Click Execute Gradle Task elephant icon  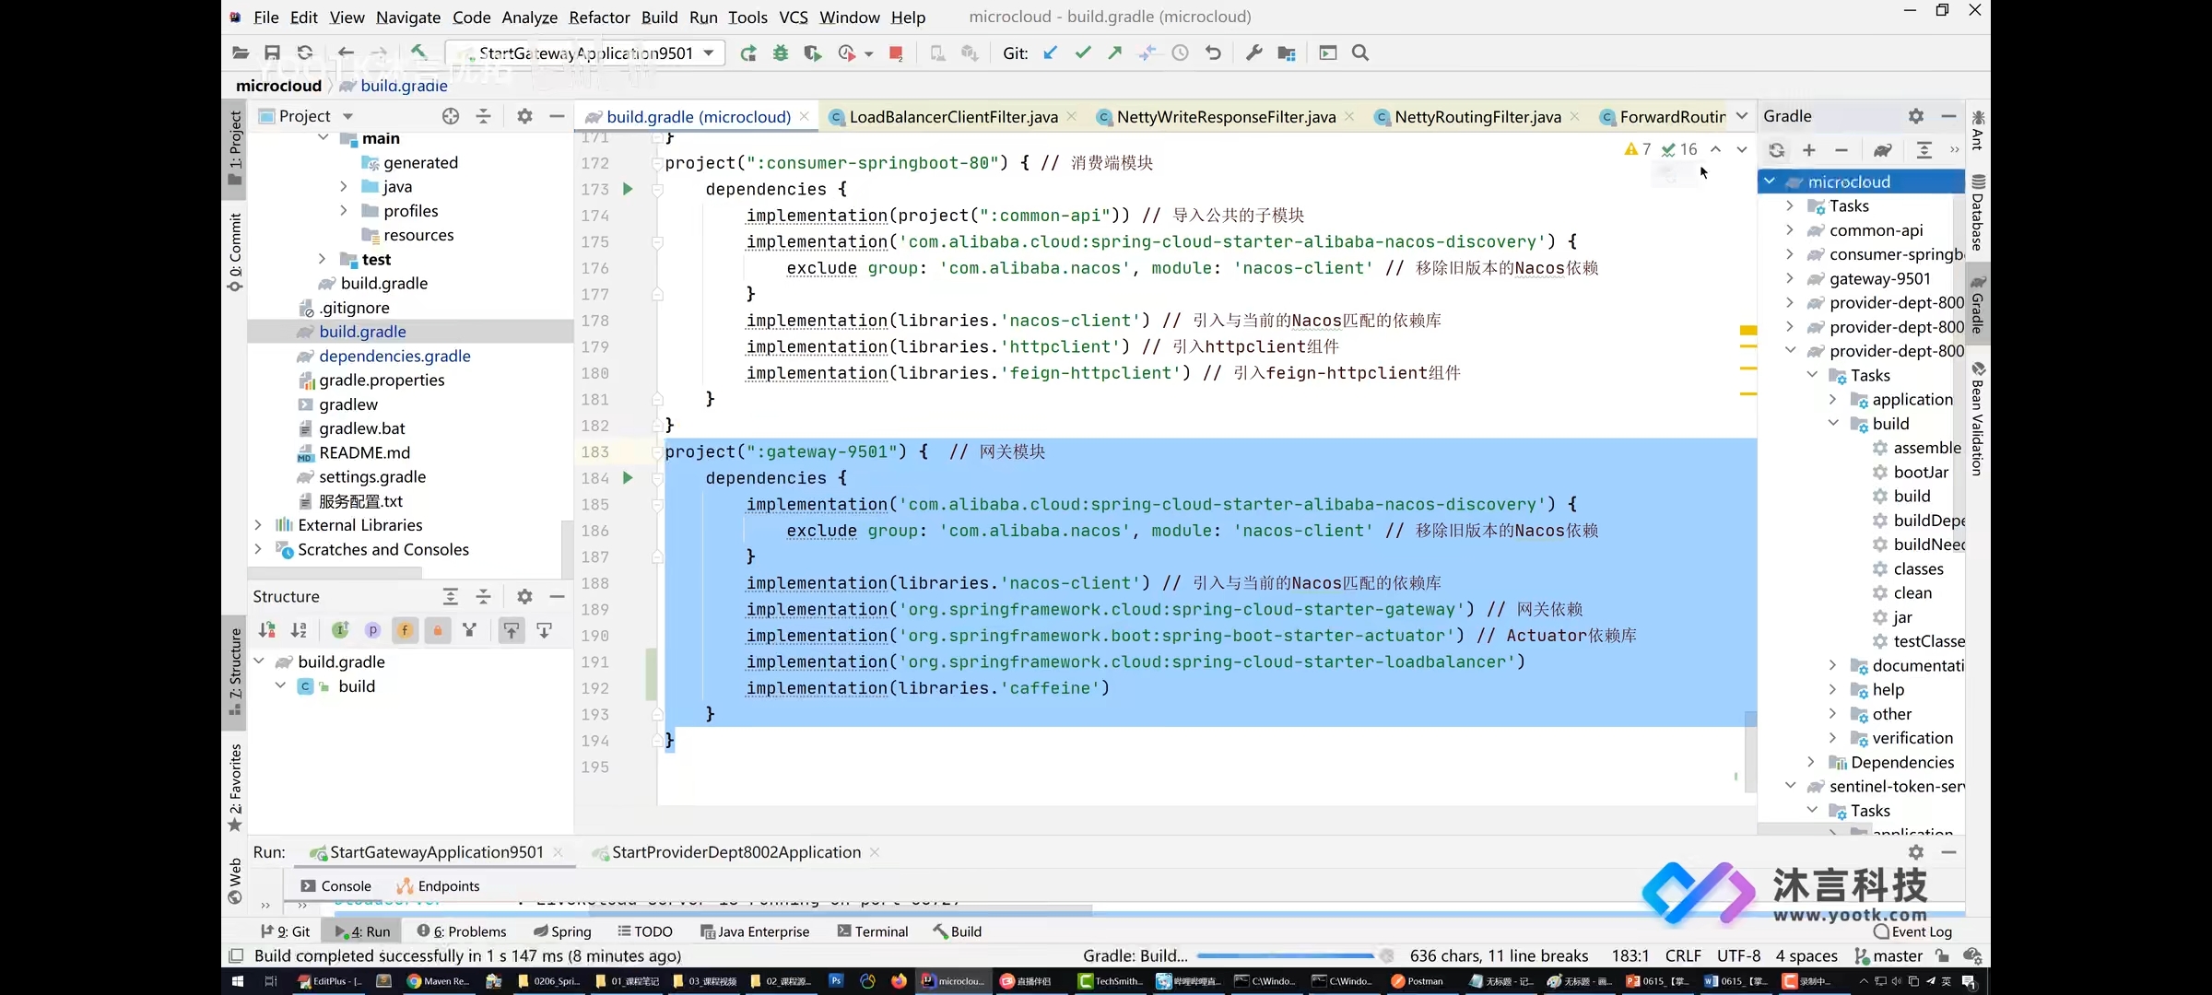click(x=1883, y=150)
